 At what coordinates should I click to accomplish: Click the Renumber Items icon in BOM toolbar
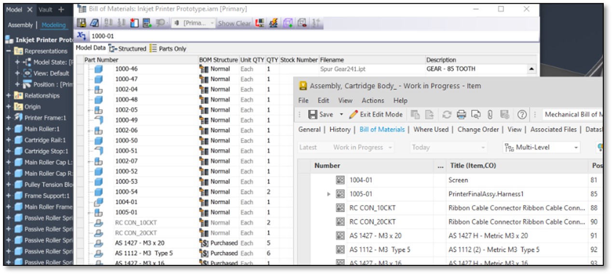121,23
